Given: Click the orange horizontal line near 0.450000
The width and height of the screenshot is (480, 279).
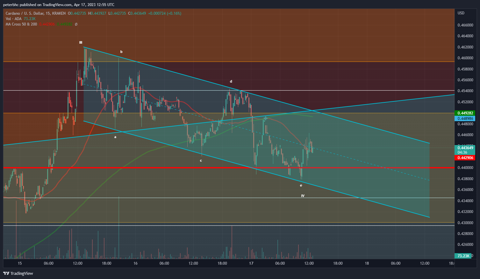Looking at the screenshot, I should pos(229,113).
